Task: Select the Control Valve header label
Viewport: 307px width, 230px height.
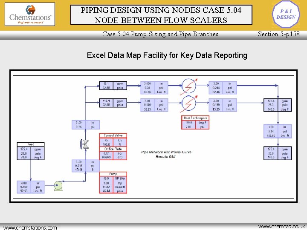Action: (113, 135)
